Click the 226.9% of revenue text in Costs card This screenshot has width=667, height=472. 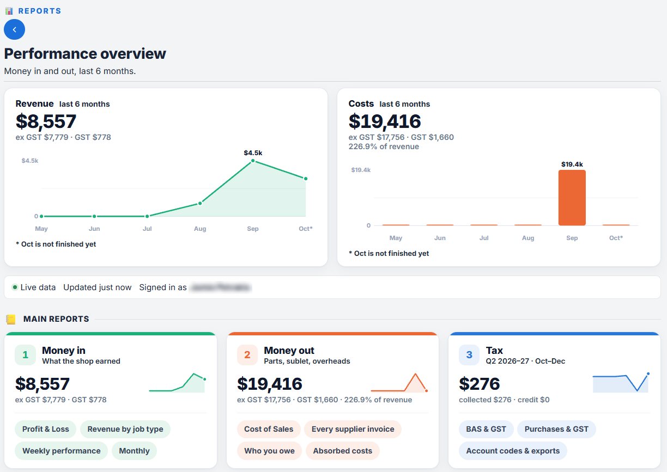pos(384,146)
